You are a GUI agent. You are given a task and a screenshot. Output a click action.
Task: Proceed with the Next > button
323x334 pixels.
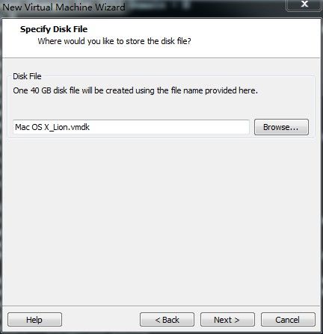[x=227, y=320]
